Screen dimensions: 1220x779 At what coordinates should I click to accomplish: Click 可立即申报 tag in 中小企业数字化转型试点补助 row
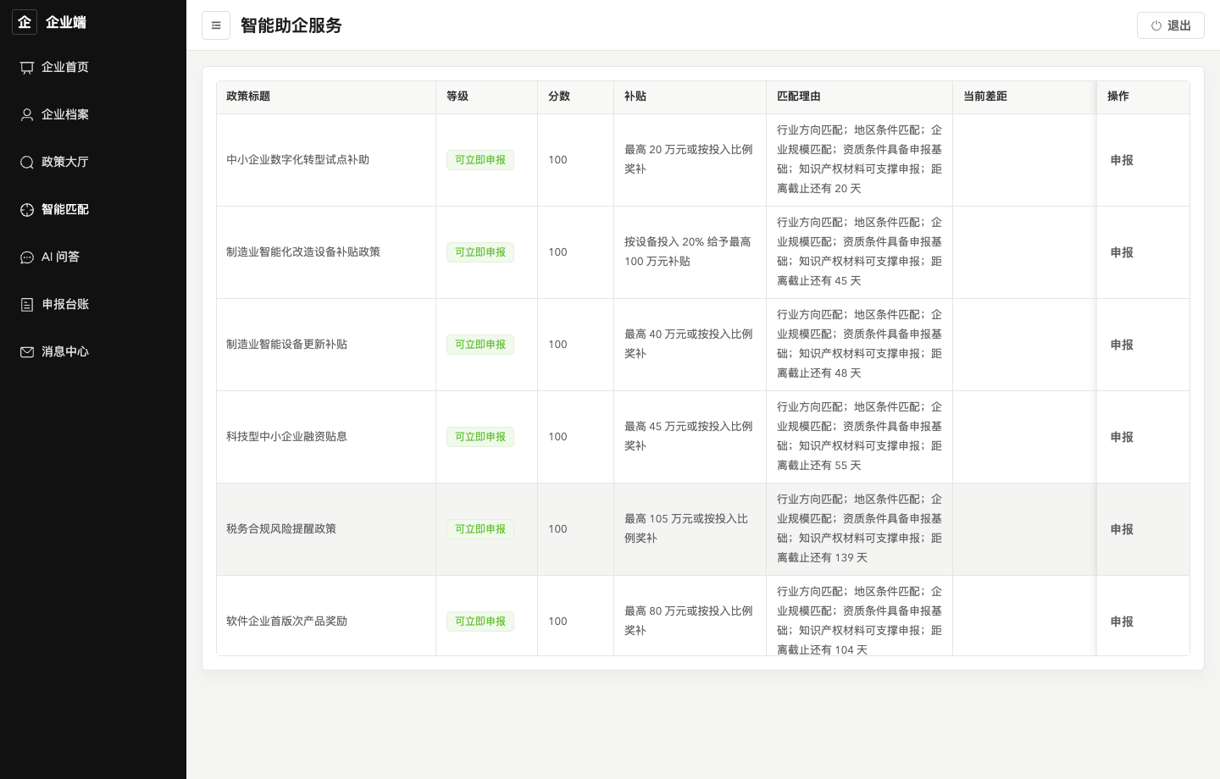pos(480,160)
